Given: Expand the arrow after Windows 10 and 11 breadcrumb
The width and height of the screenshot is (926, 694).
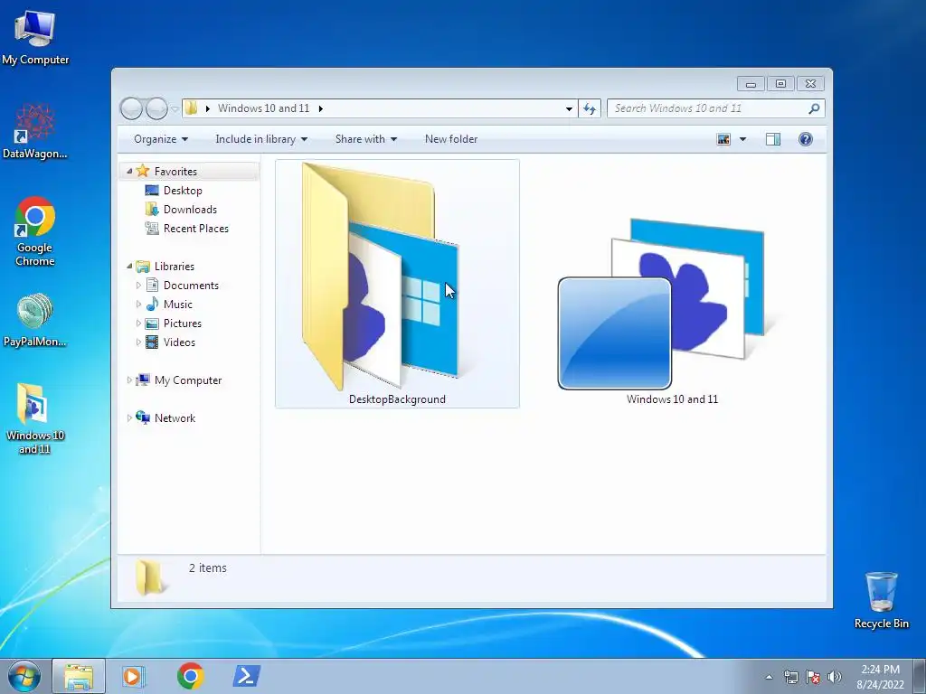Looking at the screenshot, I should point(321,108).
